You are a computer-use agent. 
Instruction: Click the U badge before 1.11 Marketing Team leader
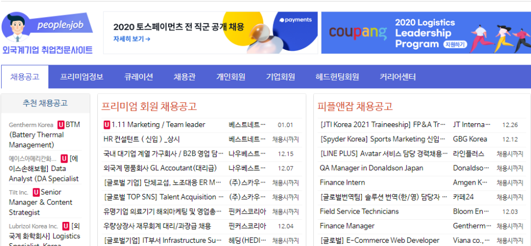pyautogui.click(x=107, y=125)
